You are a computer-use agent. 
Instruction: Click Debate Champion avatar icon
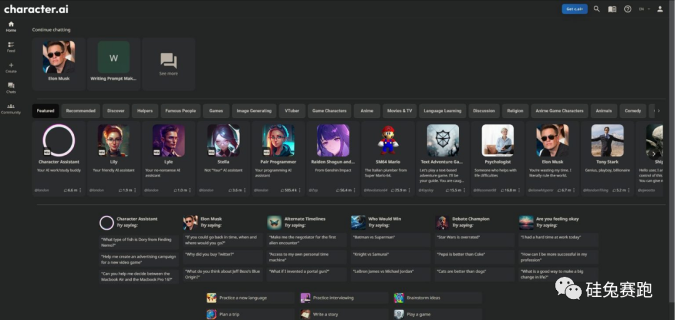click(x=442, y=223)
